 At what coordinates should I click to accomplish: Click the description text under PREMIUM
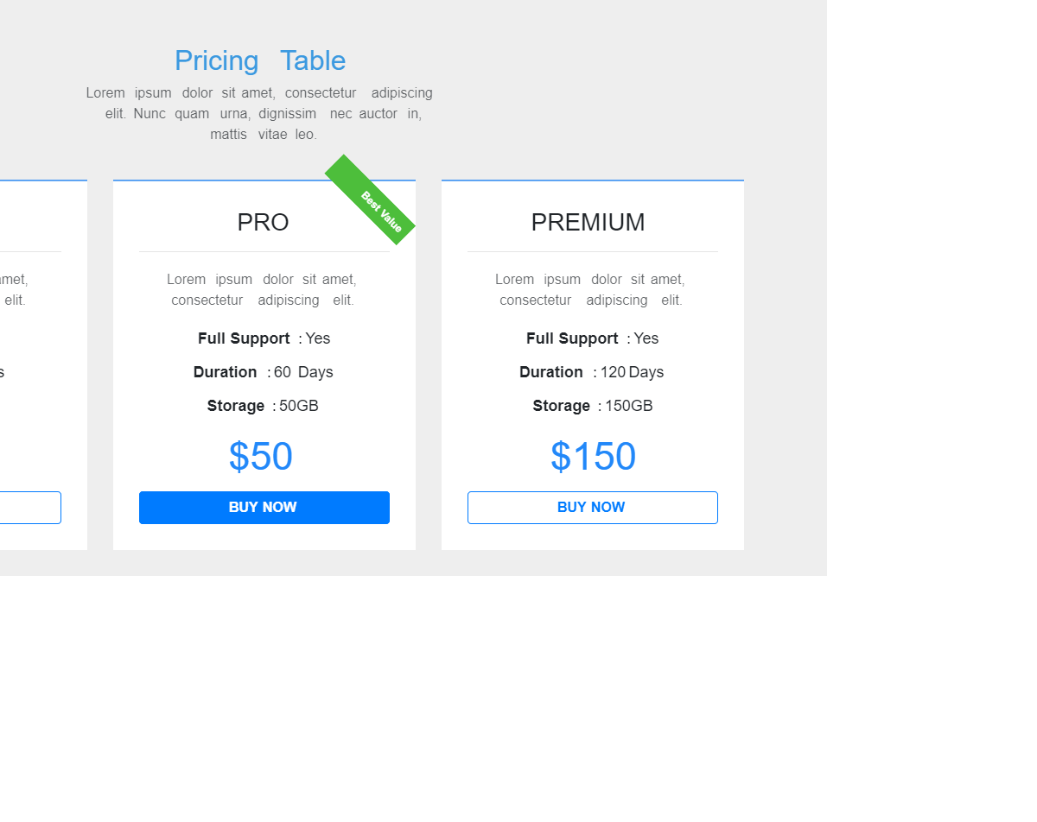590,290
